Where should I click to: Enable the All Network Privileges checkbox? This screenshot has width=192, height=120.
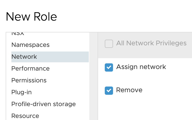(x=109, y=44)
